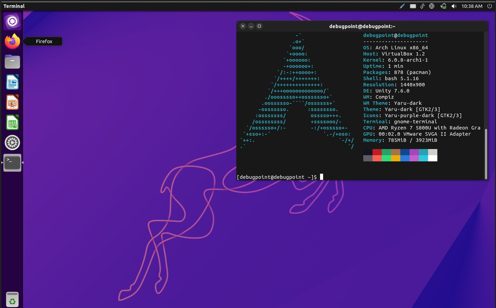Click the terminal's vertical scrollbar
Screen dimensions: 496x308
coord(486,154)
